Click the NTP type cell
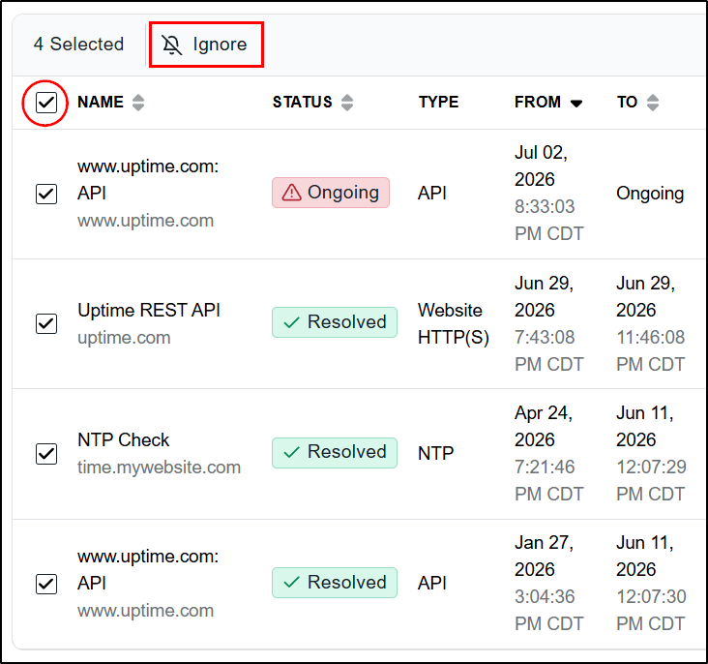 (435, 453)
